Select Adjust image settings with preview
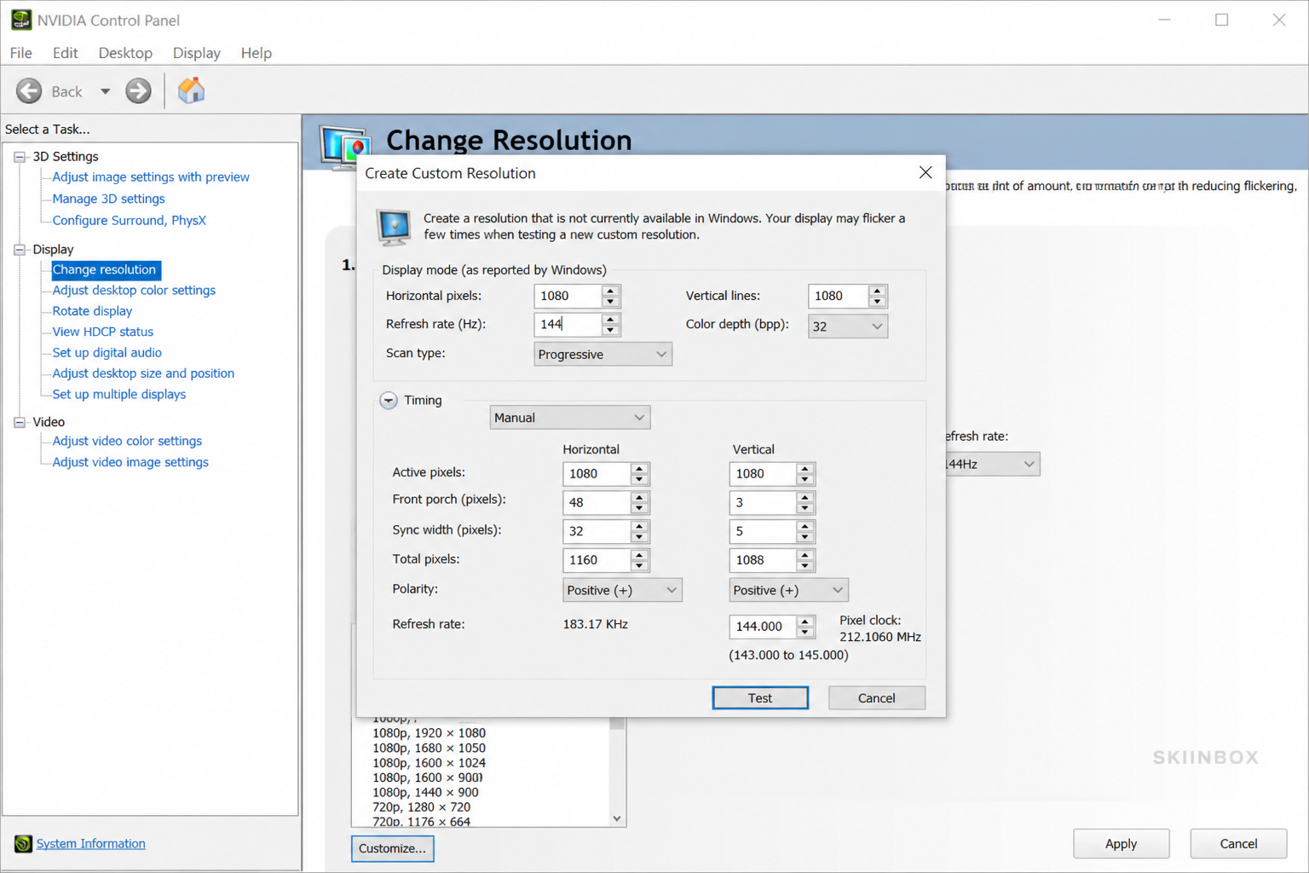1309x873 pixels. point(151,176)
